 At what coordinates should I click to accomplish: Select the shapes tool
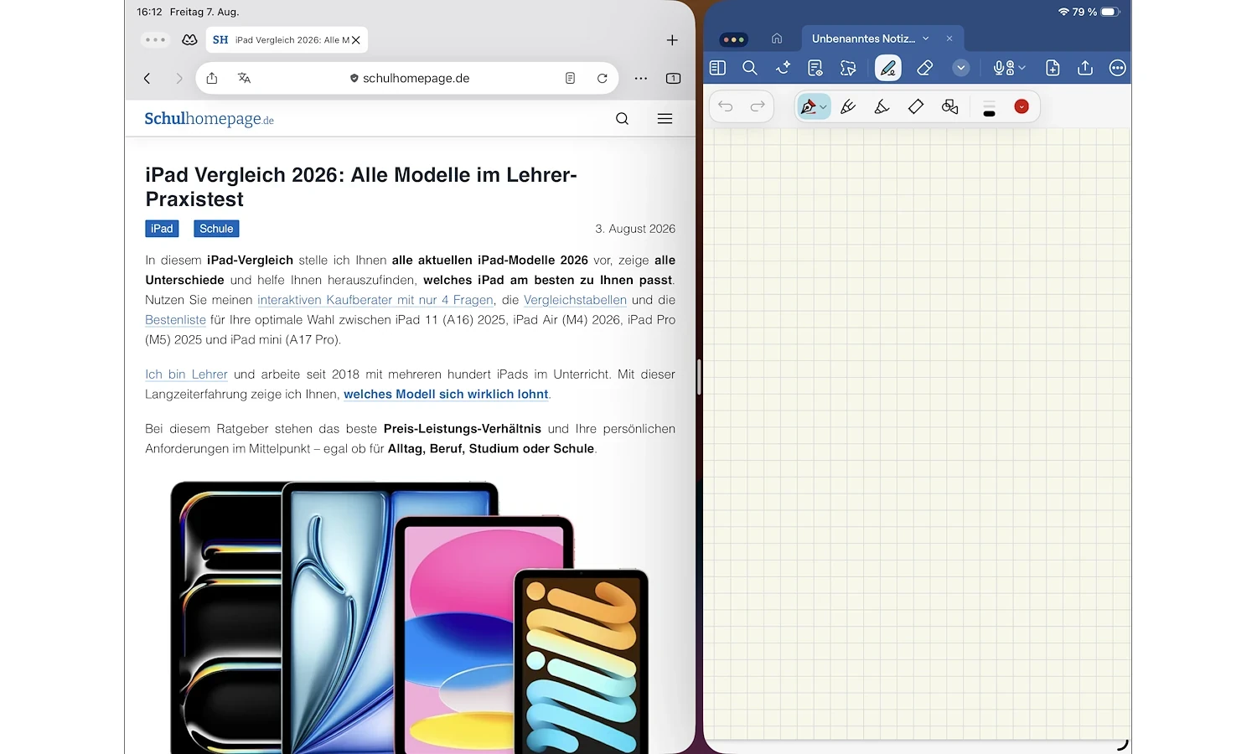[949, 106]
